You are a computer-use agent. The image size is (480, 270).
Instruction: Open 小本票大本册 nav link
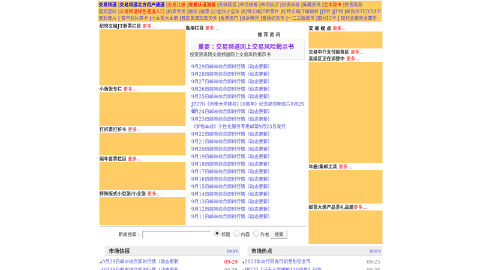164,18
